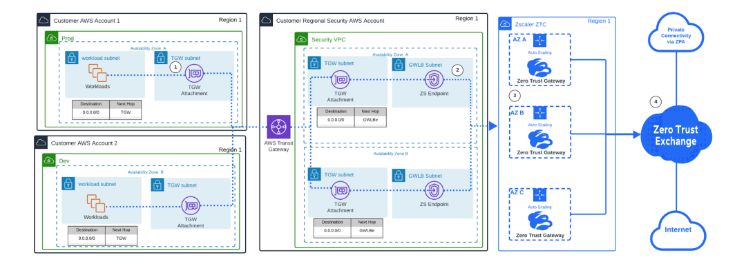Click 'GWLBe' cell in Zone A route table
The height and width of the screenshot is (266, 746).
tap(370, 121)
